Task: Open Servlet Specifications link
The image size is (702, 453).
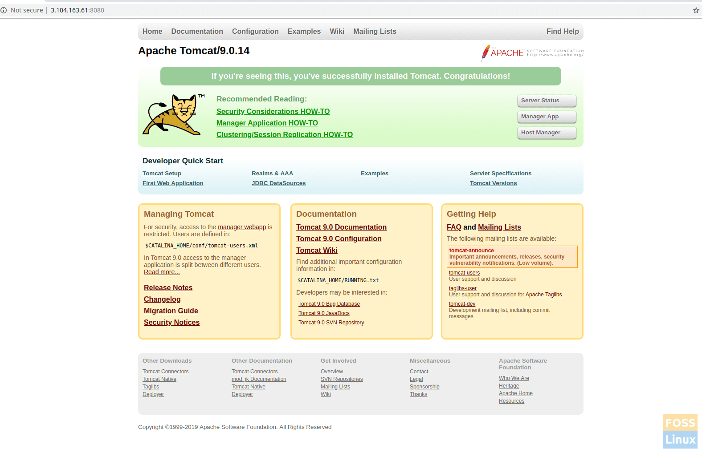Action: pyautogui.click(x=501, y=174)
